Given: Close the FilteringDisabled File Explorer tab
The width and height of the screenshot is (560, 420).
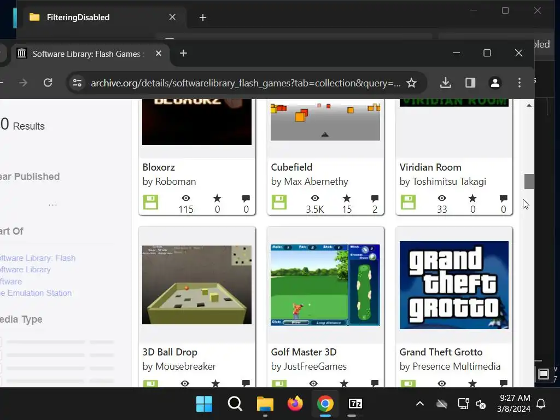Looking at the screenshot, I should tap(172, 17).
